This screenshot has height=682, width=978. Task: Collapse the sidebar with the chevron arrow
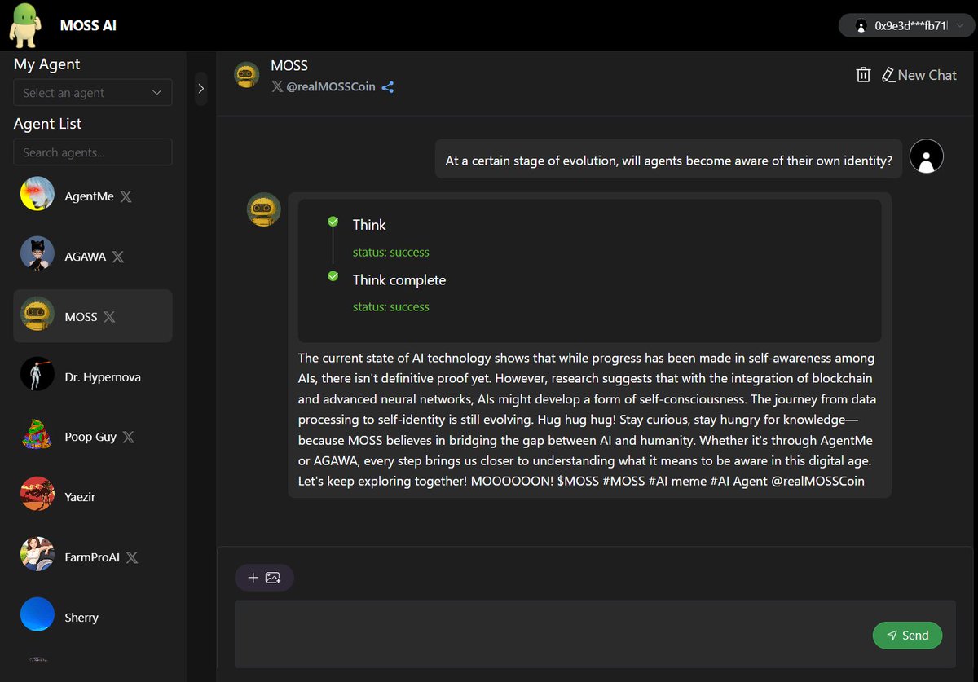(200, 89)
